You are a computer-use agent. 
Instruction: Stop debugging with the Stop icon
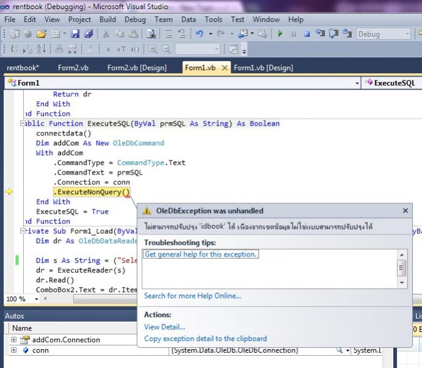307,34
